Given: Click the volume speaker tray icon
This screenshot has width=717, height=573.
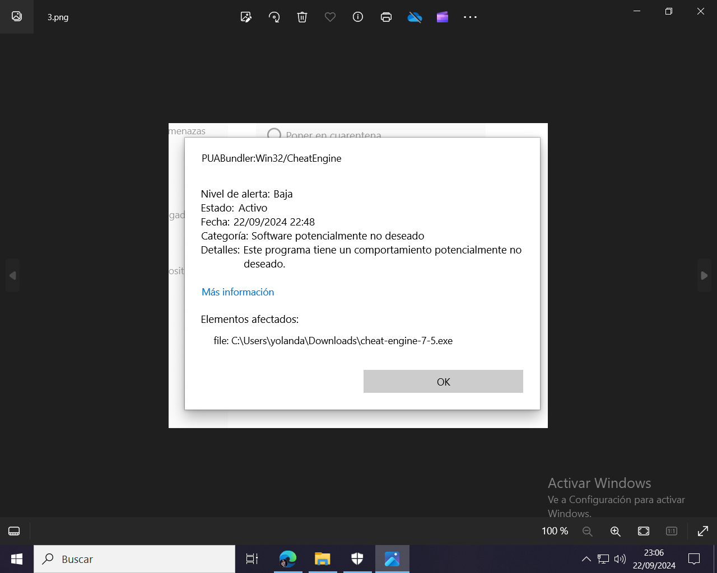Looking at the screenshot, I should pos(620,559).
